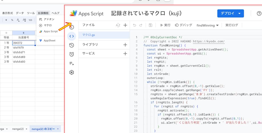The width and height of the screenshot is (262, 133).
Task: Switch to nenga(2) sheet tab
Action: 18,129
